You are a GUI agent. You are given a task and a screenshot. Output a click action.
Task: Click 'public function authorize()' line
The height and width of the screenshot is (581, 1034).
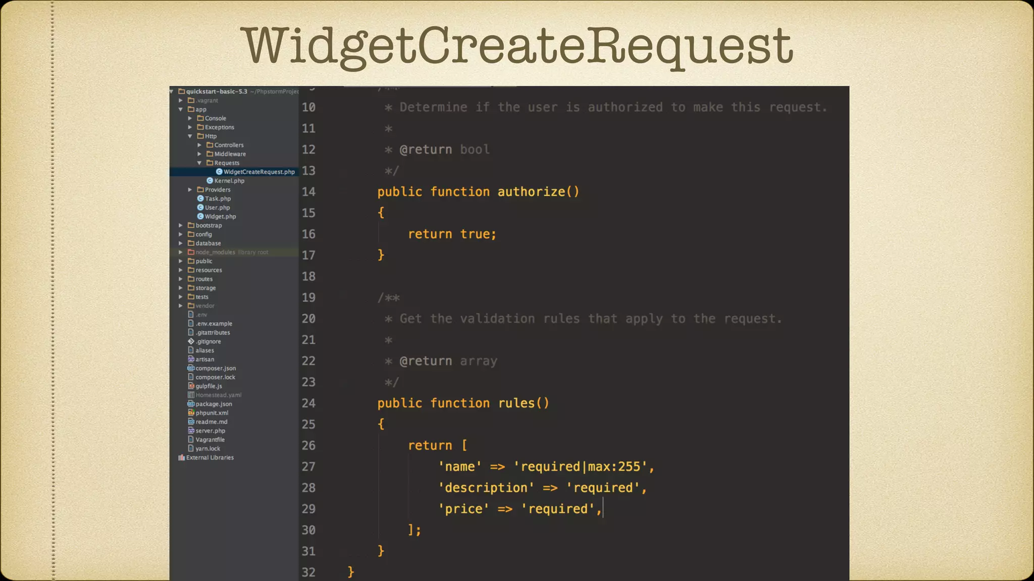(478, 192)
